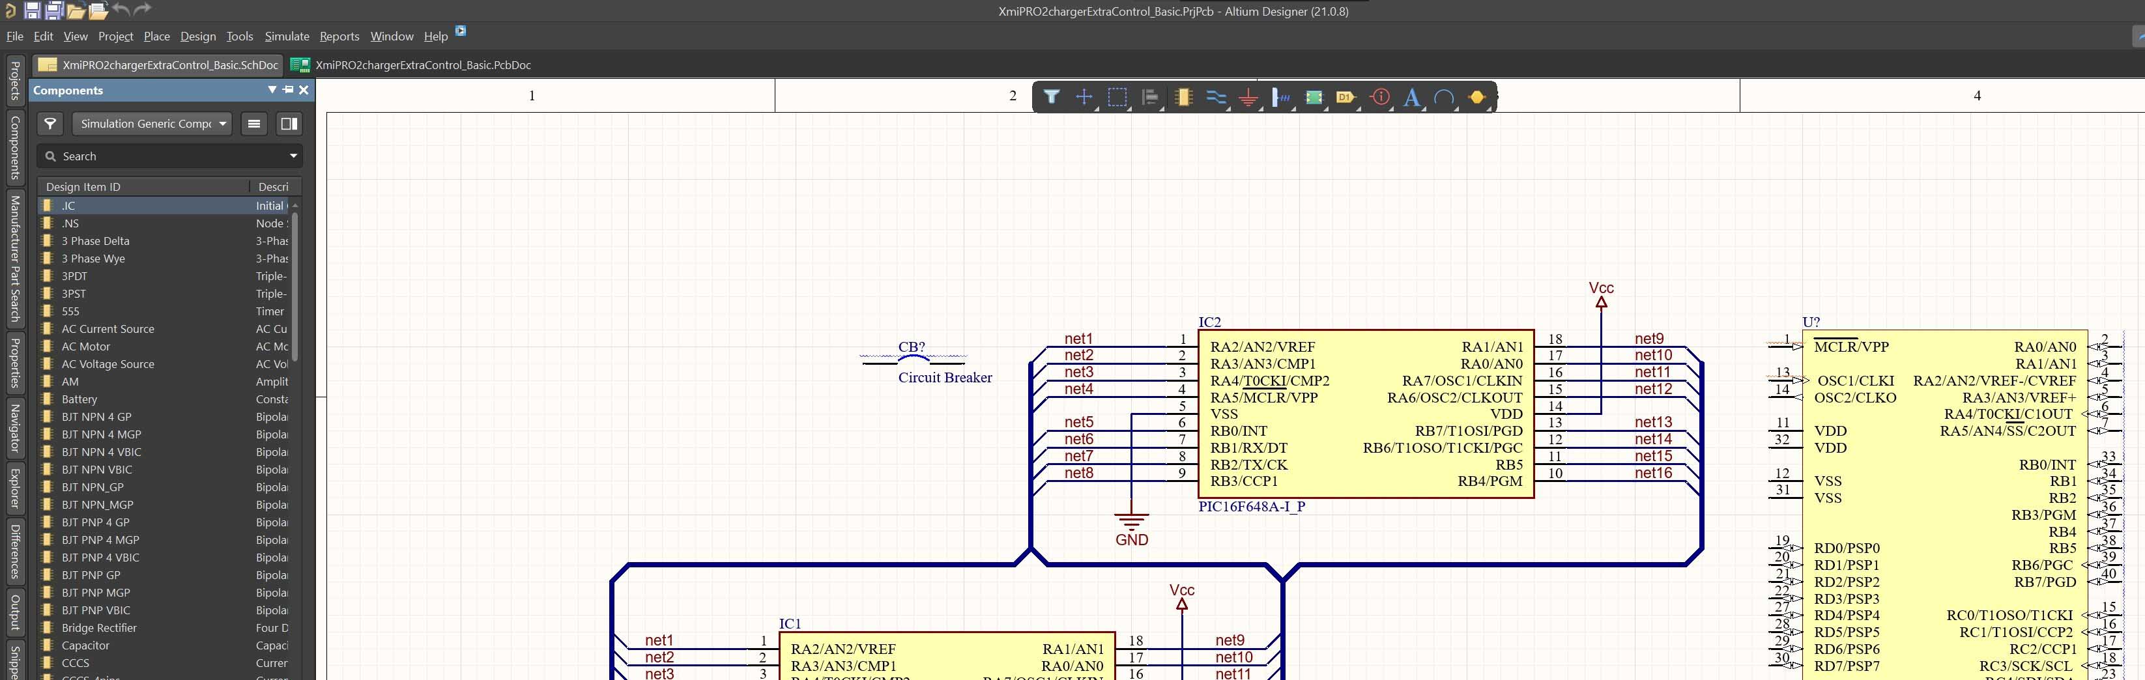
Task: Select the Bridge Rectifier component row
Action: (99, 629)
